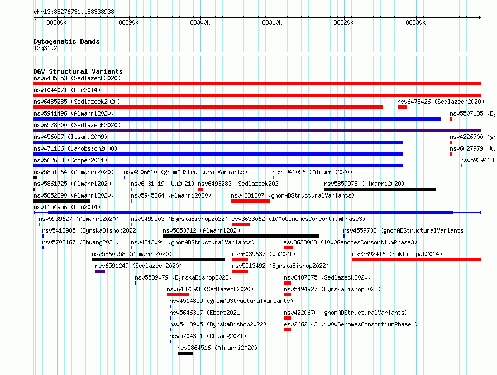
Task: Click nsv5851564 (Almarri2020) label
Action: point(74,172)
